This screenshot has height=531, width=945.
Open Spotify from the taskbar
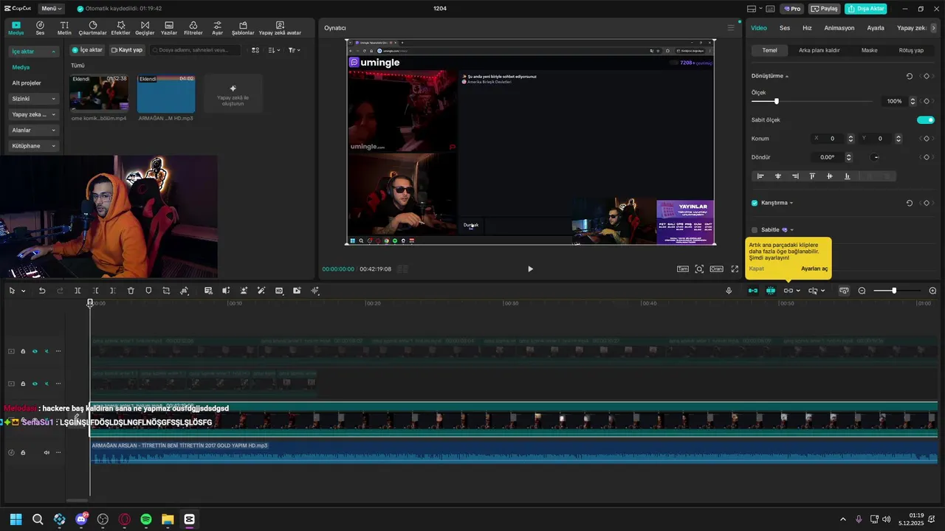146,519
